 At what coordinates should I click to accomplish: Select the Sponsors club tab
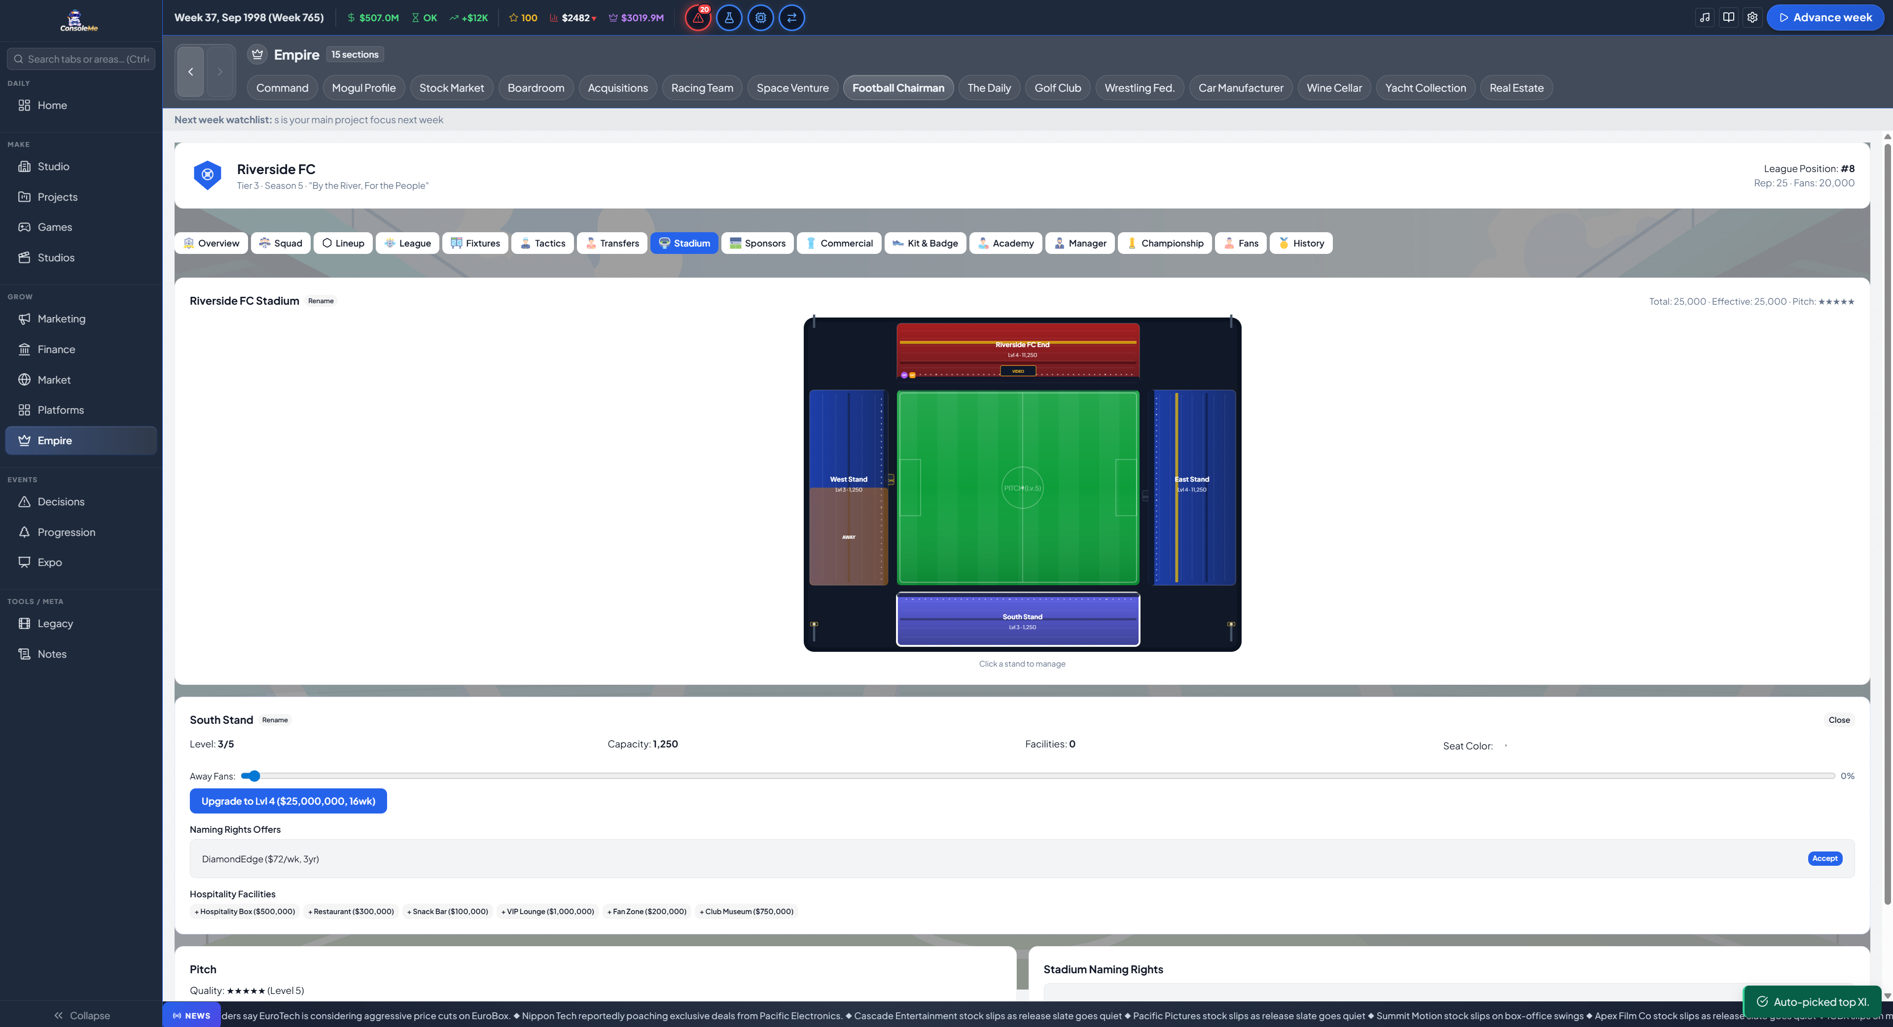757,243
